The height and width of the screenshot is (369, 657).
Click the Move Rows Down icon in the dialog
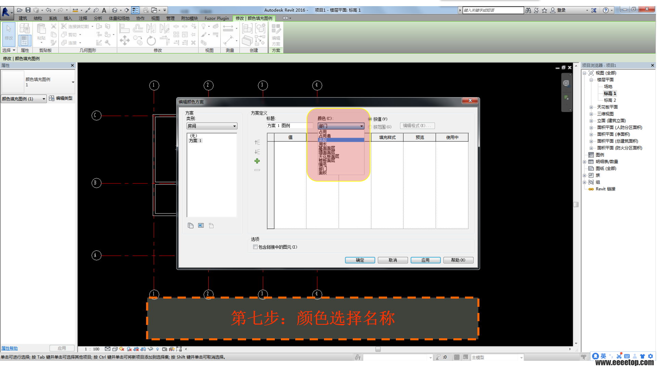(257, 152)
